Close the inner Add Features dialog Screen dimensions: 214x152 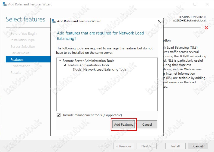[159, 21]
